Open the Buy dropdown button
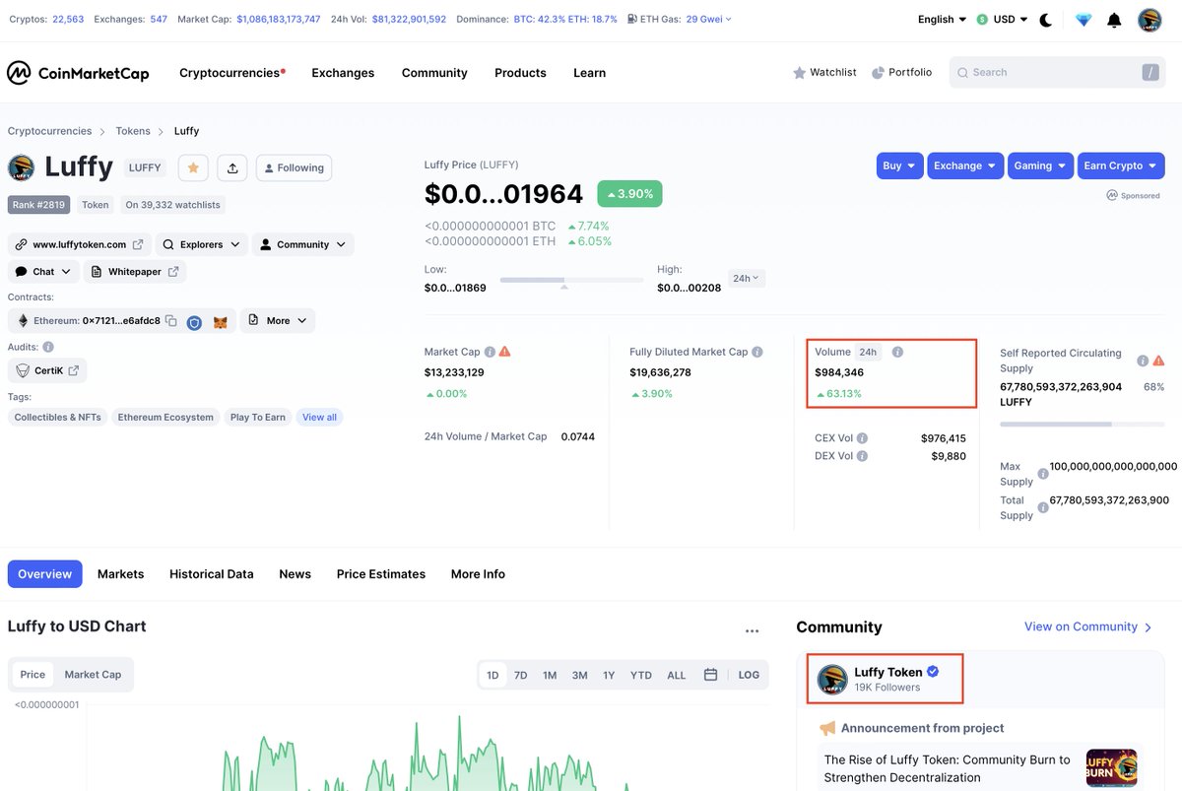 point(899,165)
